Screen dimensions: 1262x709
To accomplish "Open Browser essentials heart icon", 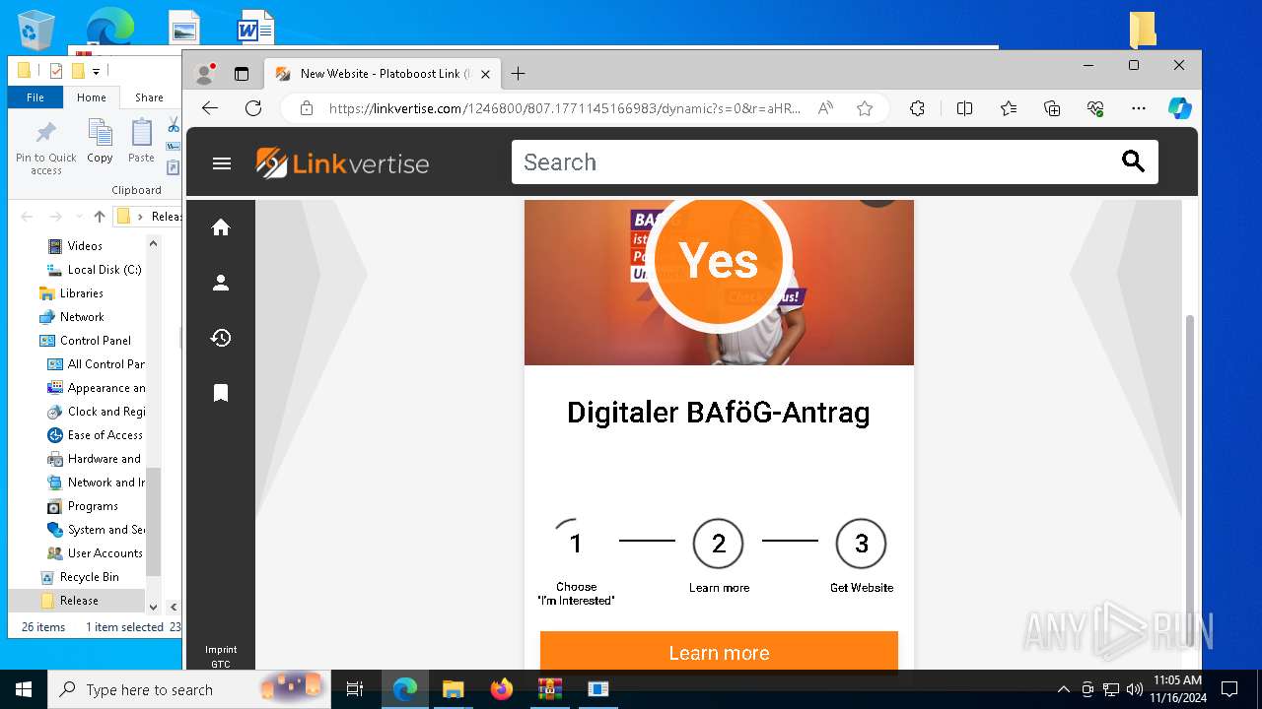I will tap(1095, 108).
